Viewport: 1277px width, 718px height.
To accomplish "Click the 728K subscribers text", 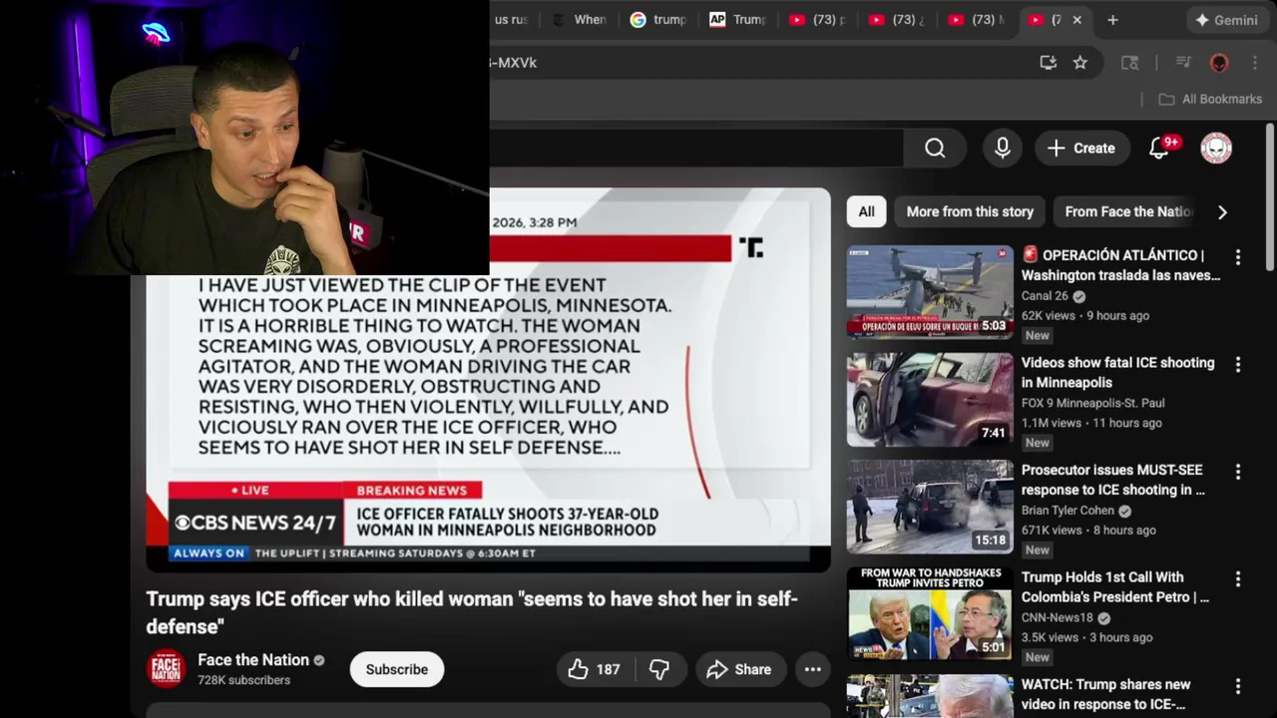I will pos(243,680).
